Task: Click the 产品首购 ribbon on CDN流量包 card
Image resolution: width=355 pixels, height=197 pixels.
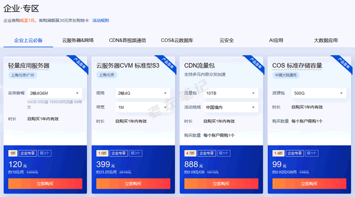Action: click(254, 63)
